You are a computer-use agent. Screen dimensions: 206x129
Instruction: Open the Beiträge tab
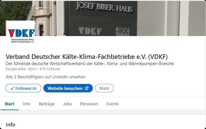(x=47, y=104)
